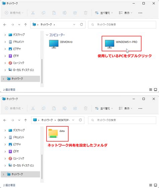Focus ネットワークの検索 search box in lower window
Image resolution: width=159 pixels, height=188 pixels.
(122, 120)
